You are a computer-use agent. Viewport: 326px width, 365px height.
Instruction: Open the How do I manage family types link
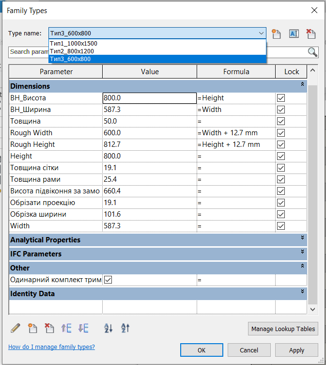click(51, 347)
